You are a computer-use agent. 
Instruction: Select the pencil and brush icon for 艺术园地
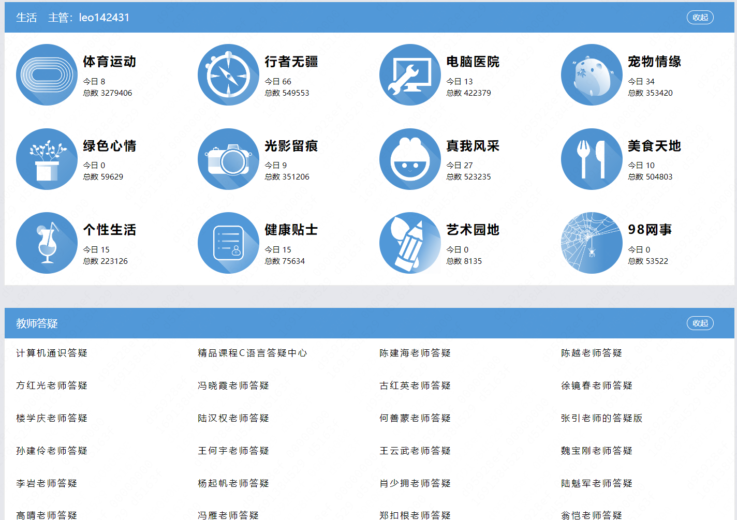pos(410,243)
